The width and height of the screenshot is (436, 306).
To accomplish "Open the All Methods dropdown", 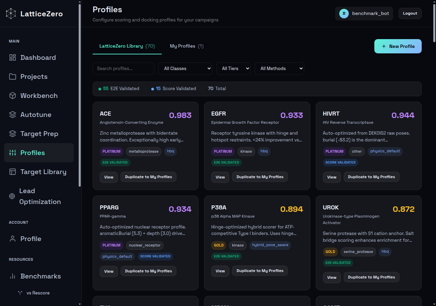I will (279, 68).
